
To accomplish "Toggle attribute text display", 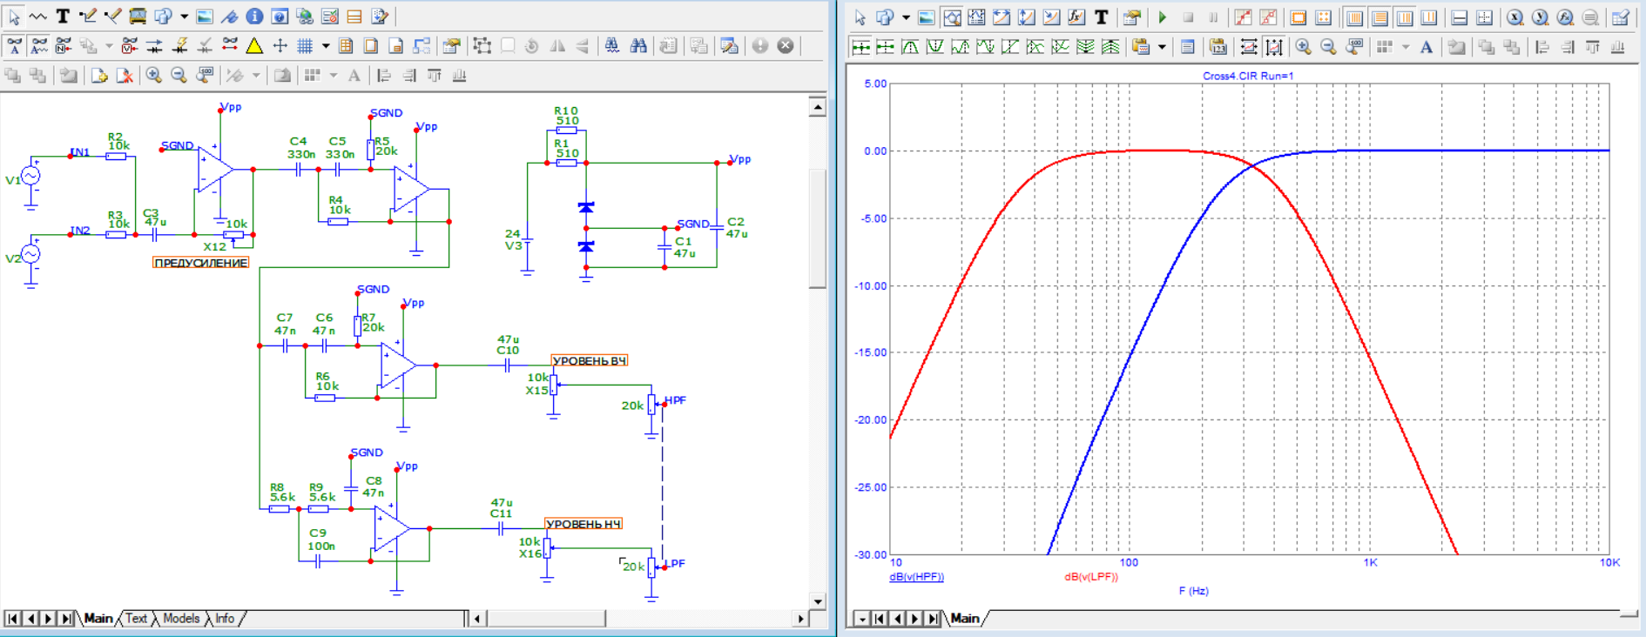I will click(x=14, y=45).
